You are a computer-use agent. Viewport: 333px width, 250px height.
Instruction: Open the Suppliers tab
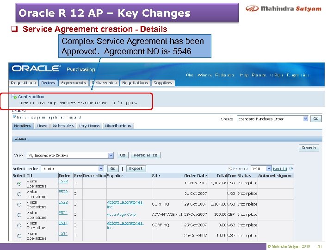point(163,83)
